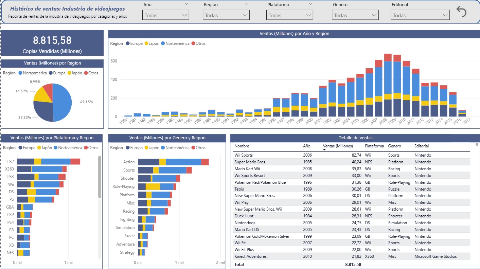Screen dimensions: 480x269
Task: Select the PS2 bar in the Plataforma chart
Action: pyautogui.click(x=48, y=162)
